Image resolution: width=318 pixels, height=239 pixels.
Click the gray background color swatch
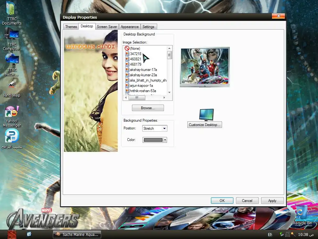point(153,140)
